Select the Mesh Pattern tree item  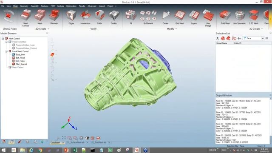[18, 67]
